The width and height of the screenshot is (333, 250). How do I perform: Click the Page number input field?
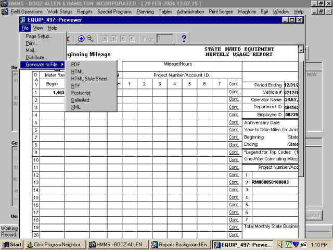click(164, 39)
